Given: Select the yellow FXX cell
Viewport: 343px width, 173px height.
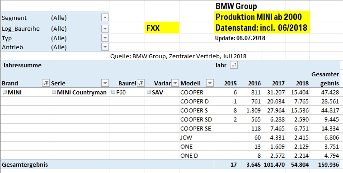Looking at the screenshot, I should pyautogui.click(x=162, y=28).
